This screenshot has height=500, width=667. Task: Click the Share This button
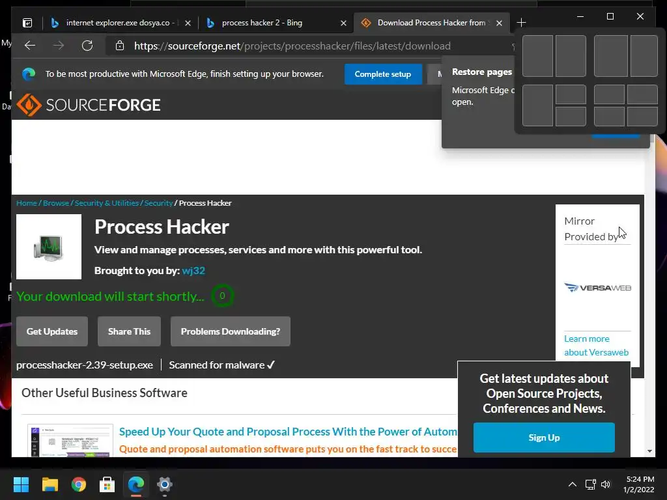coord(130,331)
